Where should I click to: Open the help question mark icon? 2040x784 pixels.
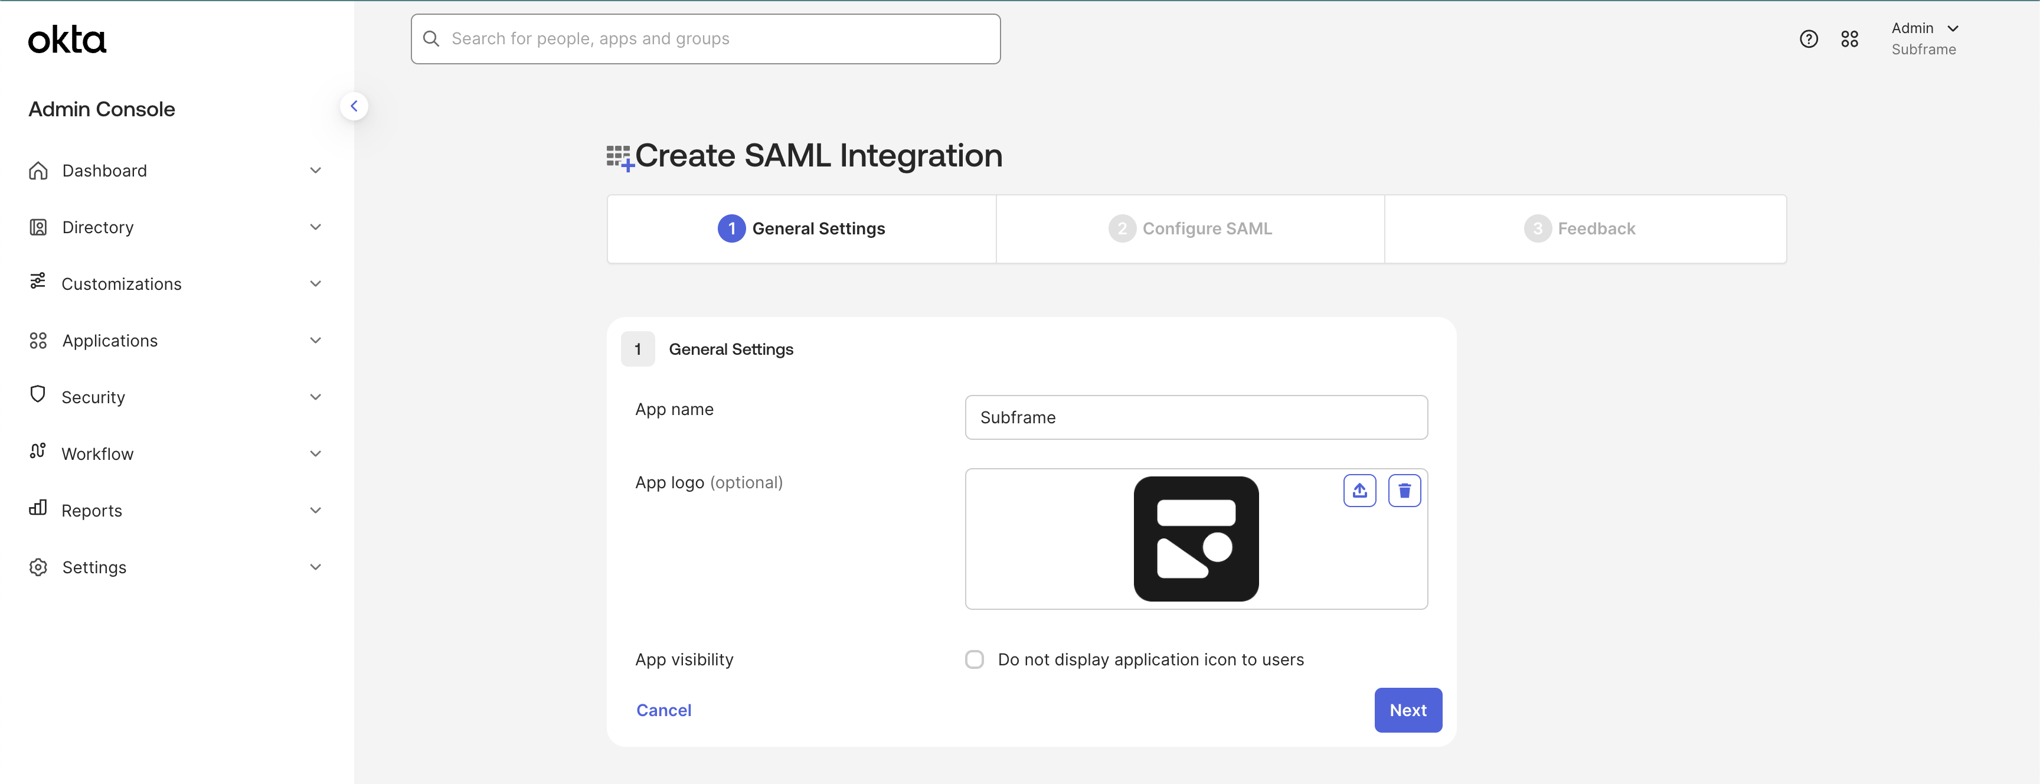pos(1808,39)
